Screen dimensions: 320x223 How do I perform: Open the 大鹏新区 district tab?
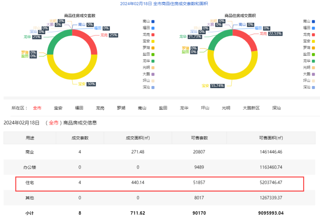[251, 108]
